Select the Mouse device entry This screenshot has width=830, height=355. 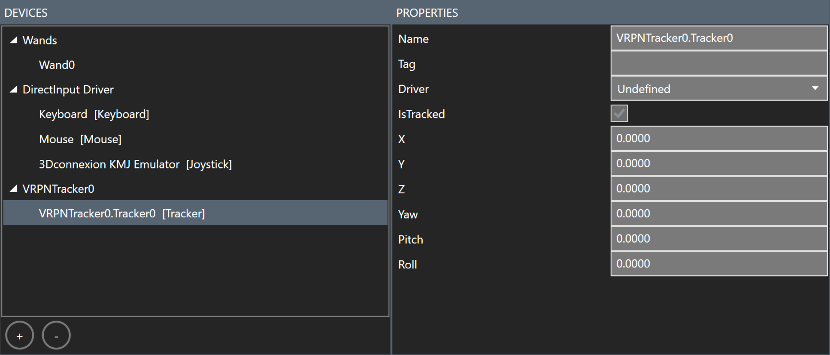(x=80, y=139)
